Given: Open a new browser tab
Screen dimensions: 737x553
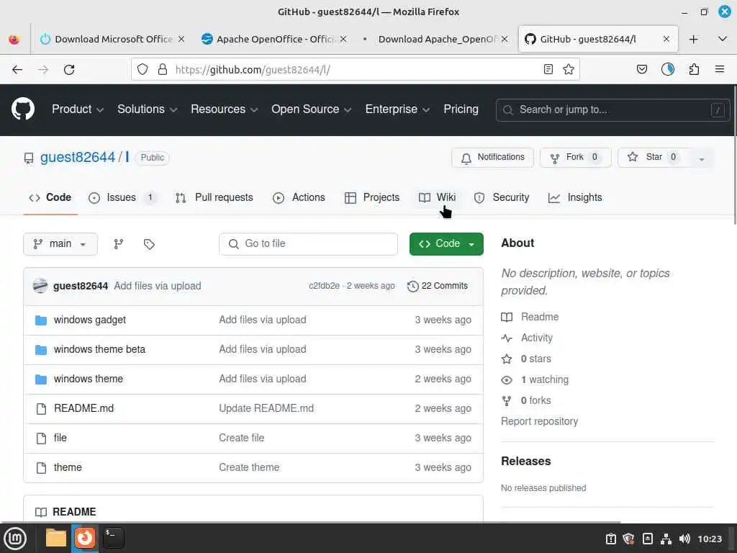Looking at the screenshot, I should tap(693, 39).
